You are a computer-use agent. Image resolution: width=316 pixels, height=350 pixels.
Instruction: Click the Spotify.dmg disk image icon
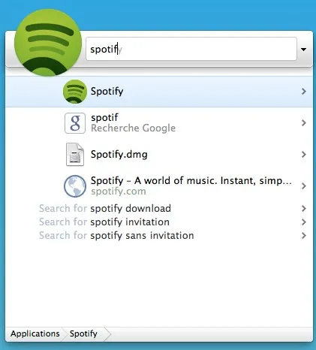75,155
